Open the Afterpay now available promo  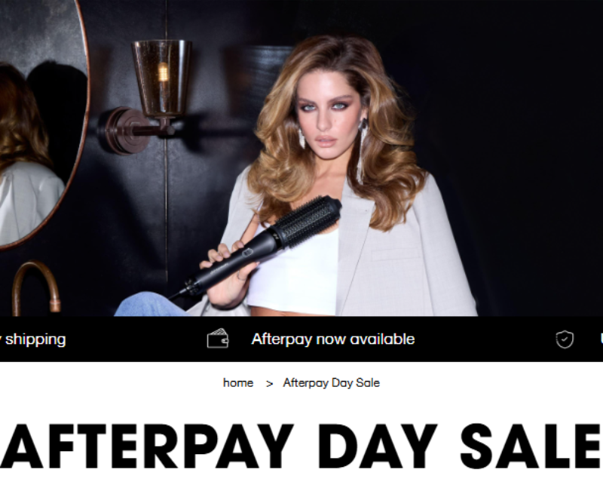333,339
